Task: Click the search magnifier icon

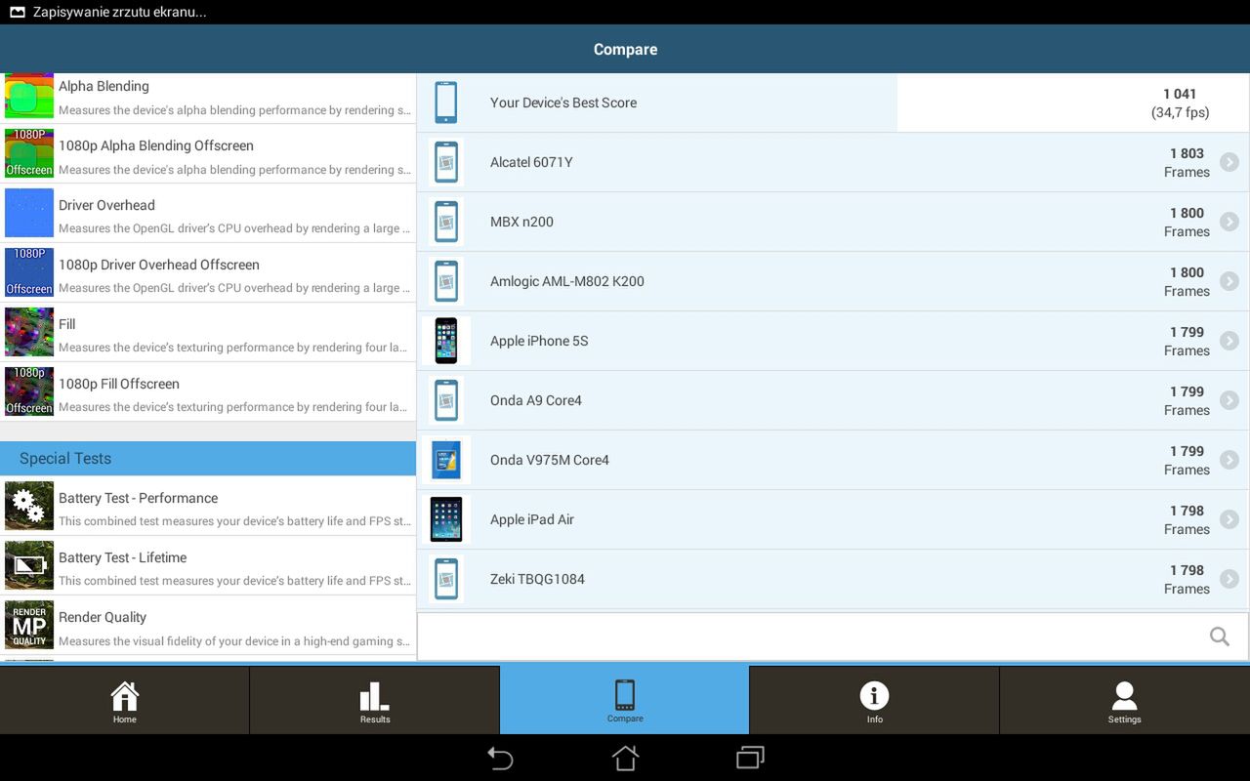Action: [x=1220, y=637]
